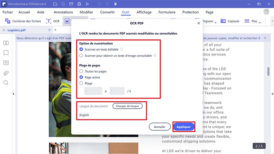Click the Combiner des fichiers tool

[23, 21]
